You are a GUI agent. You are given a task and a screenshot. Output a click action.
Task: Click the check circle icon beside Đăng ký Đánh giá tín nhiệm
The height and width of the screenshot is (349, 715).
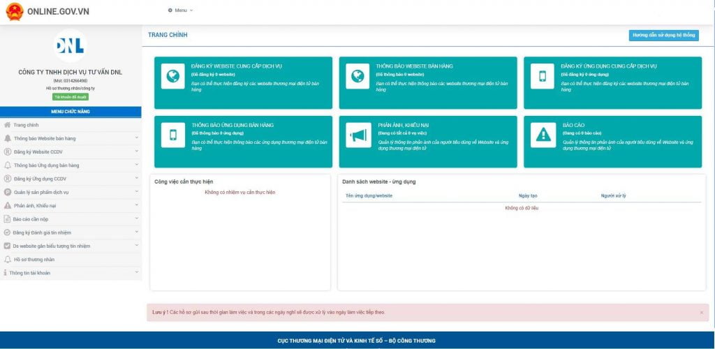[7, 232]
